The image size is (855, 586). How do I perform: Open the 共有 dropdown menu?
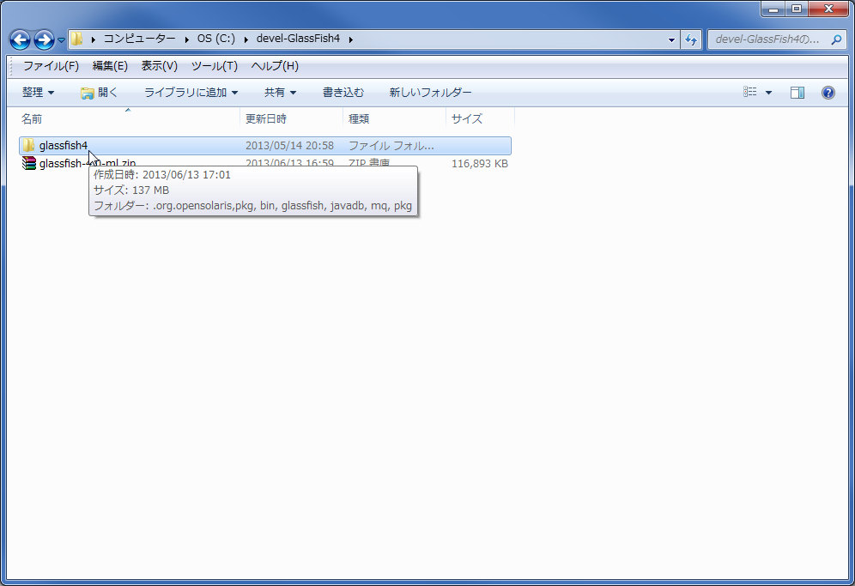277,92
